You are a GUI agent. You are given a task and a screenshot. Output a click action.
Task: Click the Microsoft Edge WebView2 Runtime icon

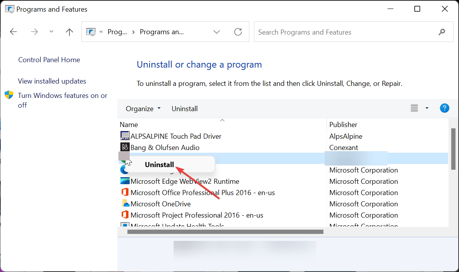125,181
